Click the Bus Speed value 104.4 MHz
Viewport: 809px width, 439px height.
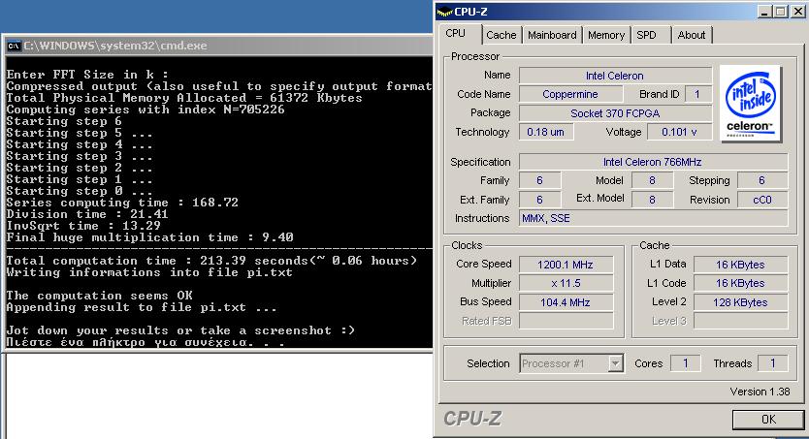point(566,302)
